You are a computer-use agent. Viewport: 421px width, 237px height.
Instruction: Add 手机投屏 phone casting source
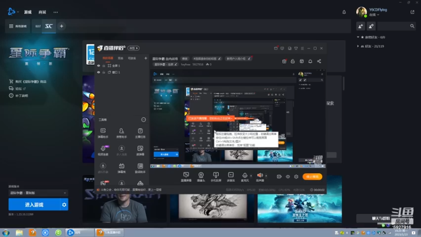pos(216,177)
